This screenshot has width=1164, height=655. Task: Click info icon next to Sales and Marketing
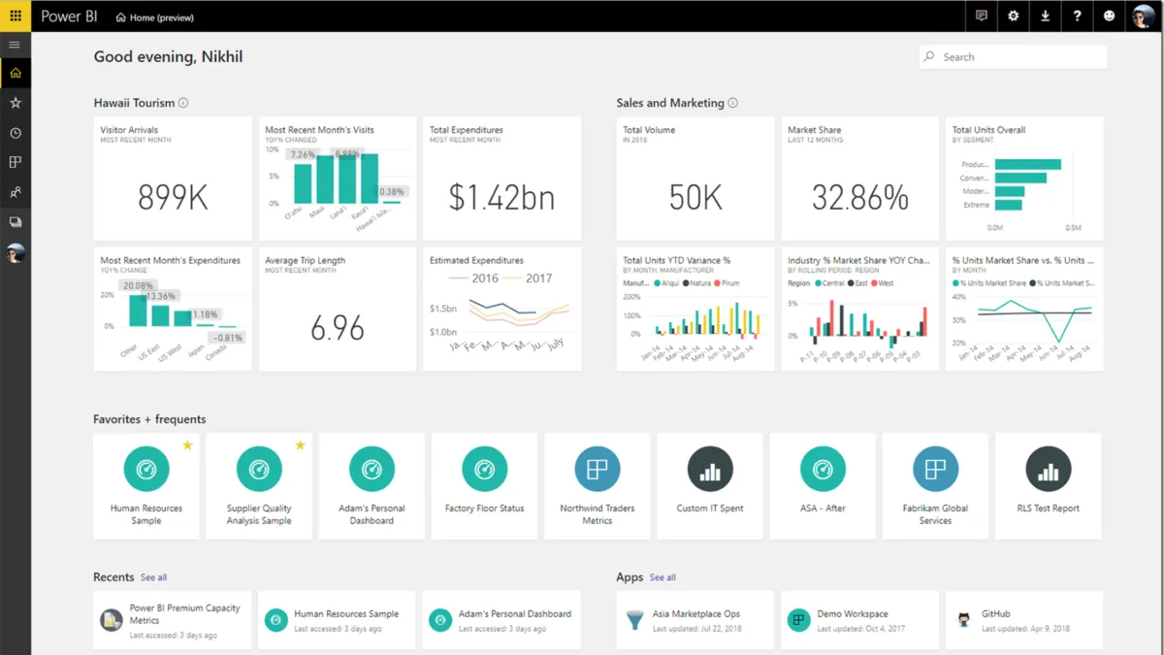(732, 103)
